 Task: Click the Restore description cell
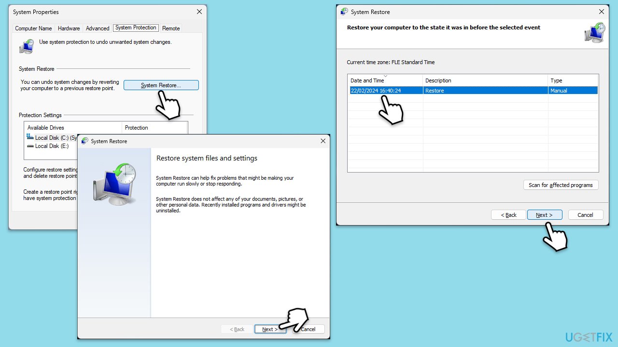pyautogui.click(x=485, y=91)
